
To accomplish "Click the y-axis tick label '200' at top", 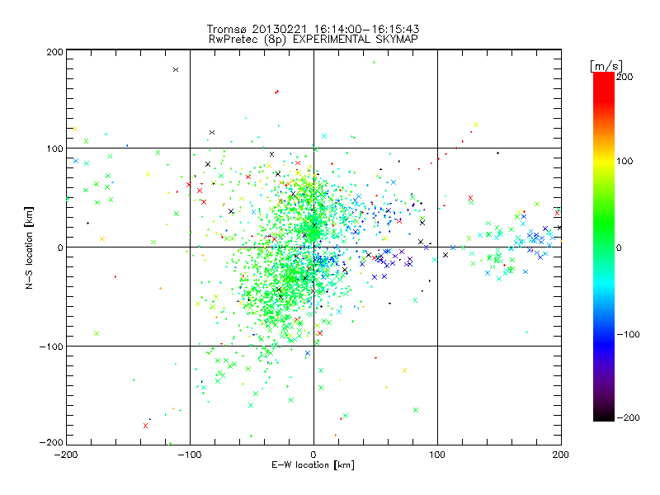I will pos(54,52).
